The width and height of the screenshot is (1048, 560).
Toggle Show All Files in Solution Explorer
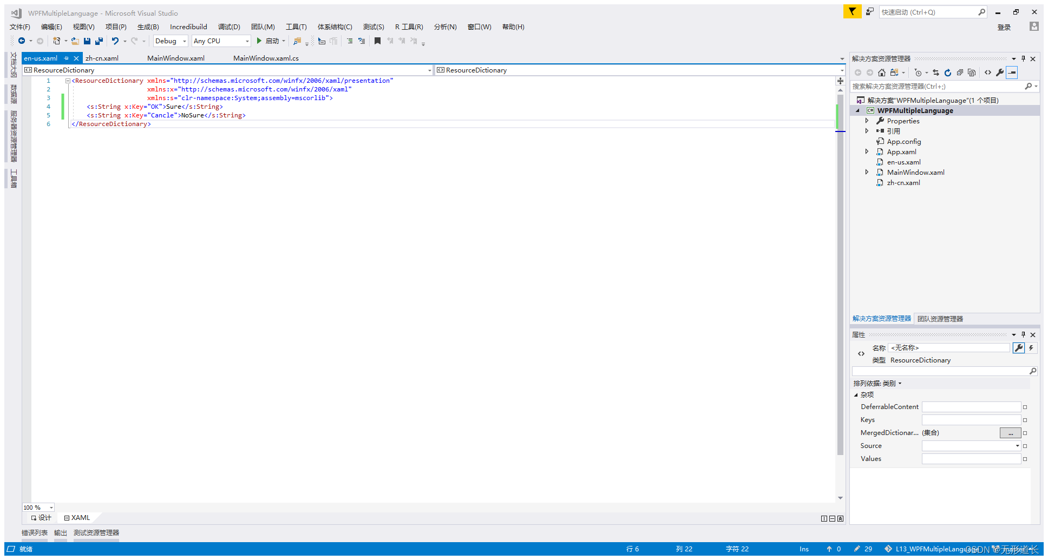pos(972,73)
